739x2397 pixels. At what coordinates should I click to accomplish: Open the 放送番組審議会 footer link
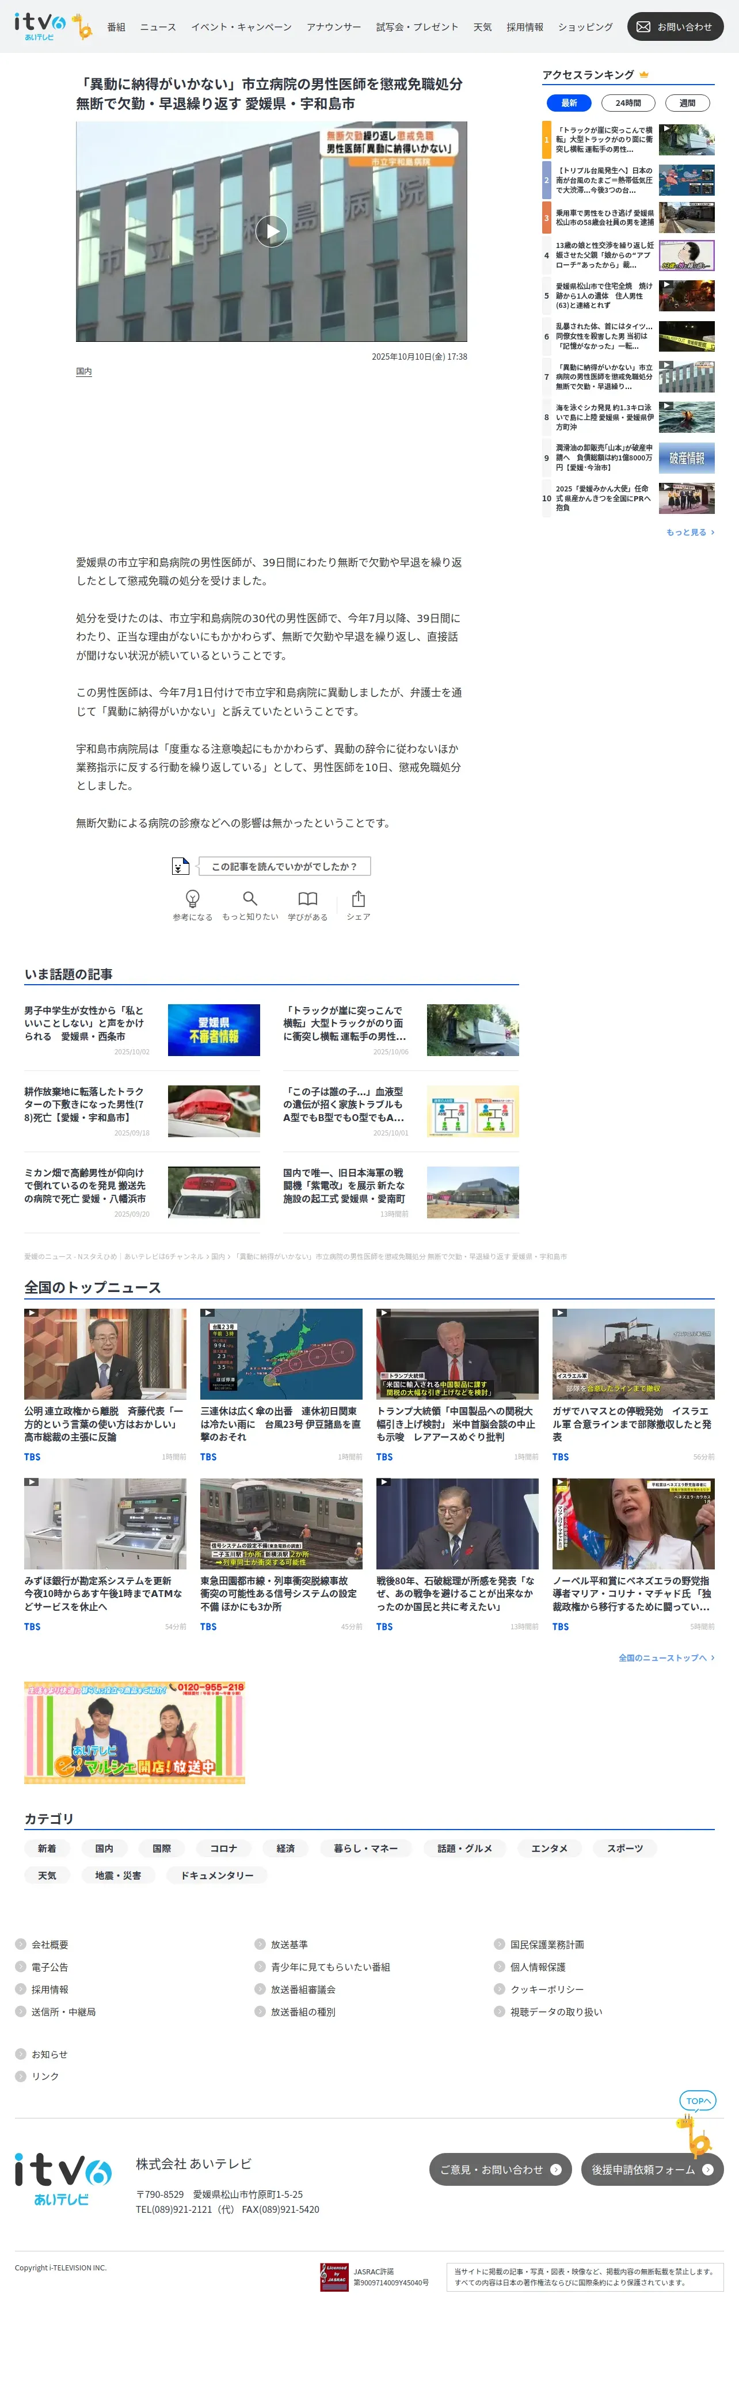click(x=303, y=1988)
